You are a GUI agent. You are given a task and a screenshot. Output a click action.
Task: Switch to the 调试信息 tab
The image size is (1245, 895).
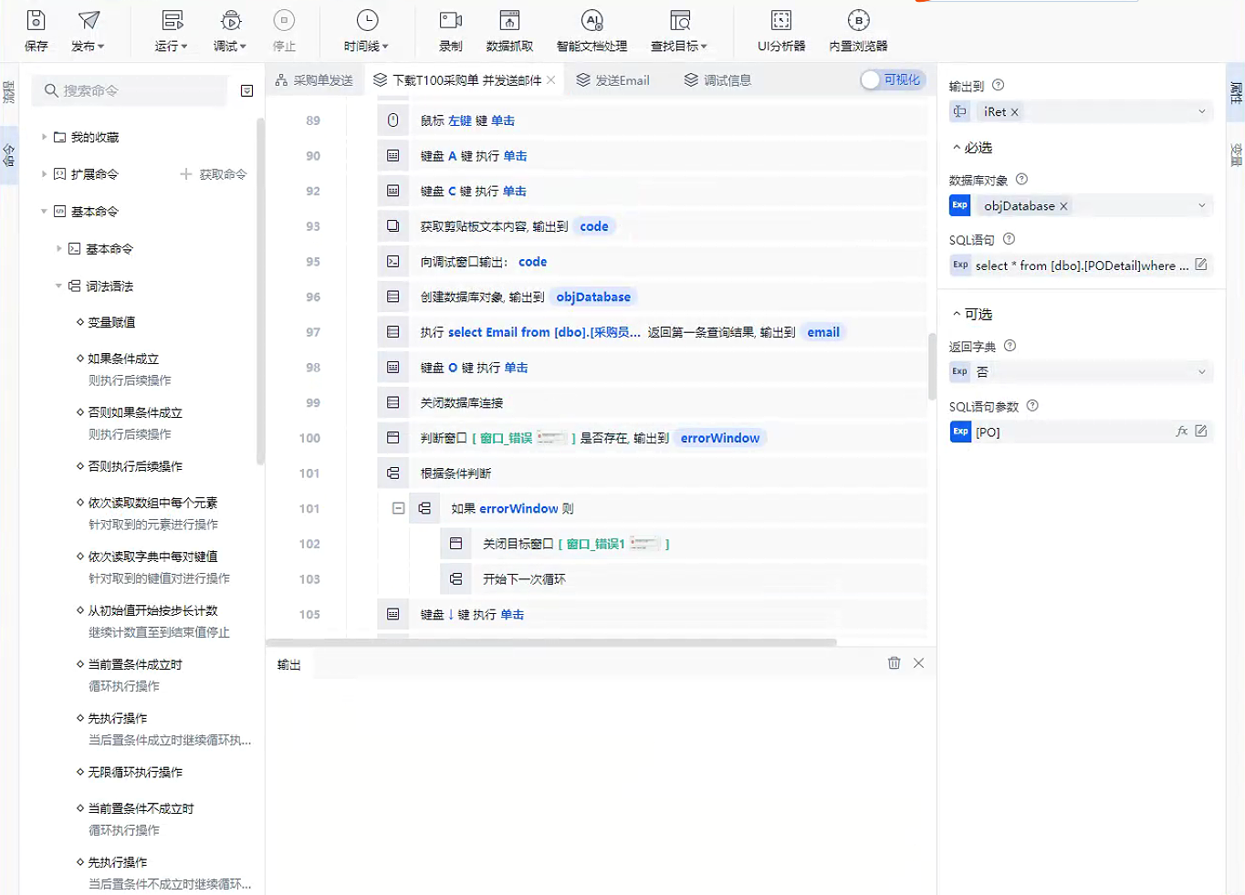pyautogui.click(x=717, y=80)
